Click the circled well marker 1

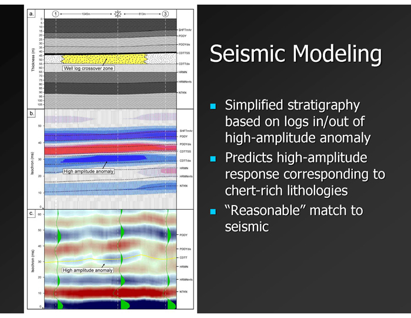55,14
